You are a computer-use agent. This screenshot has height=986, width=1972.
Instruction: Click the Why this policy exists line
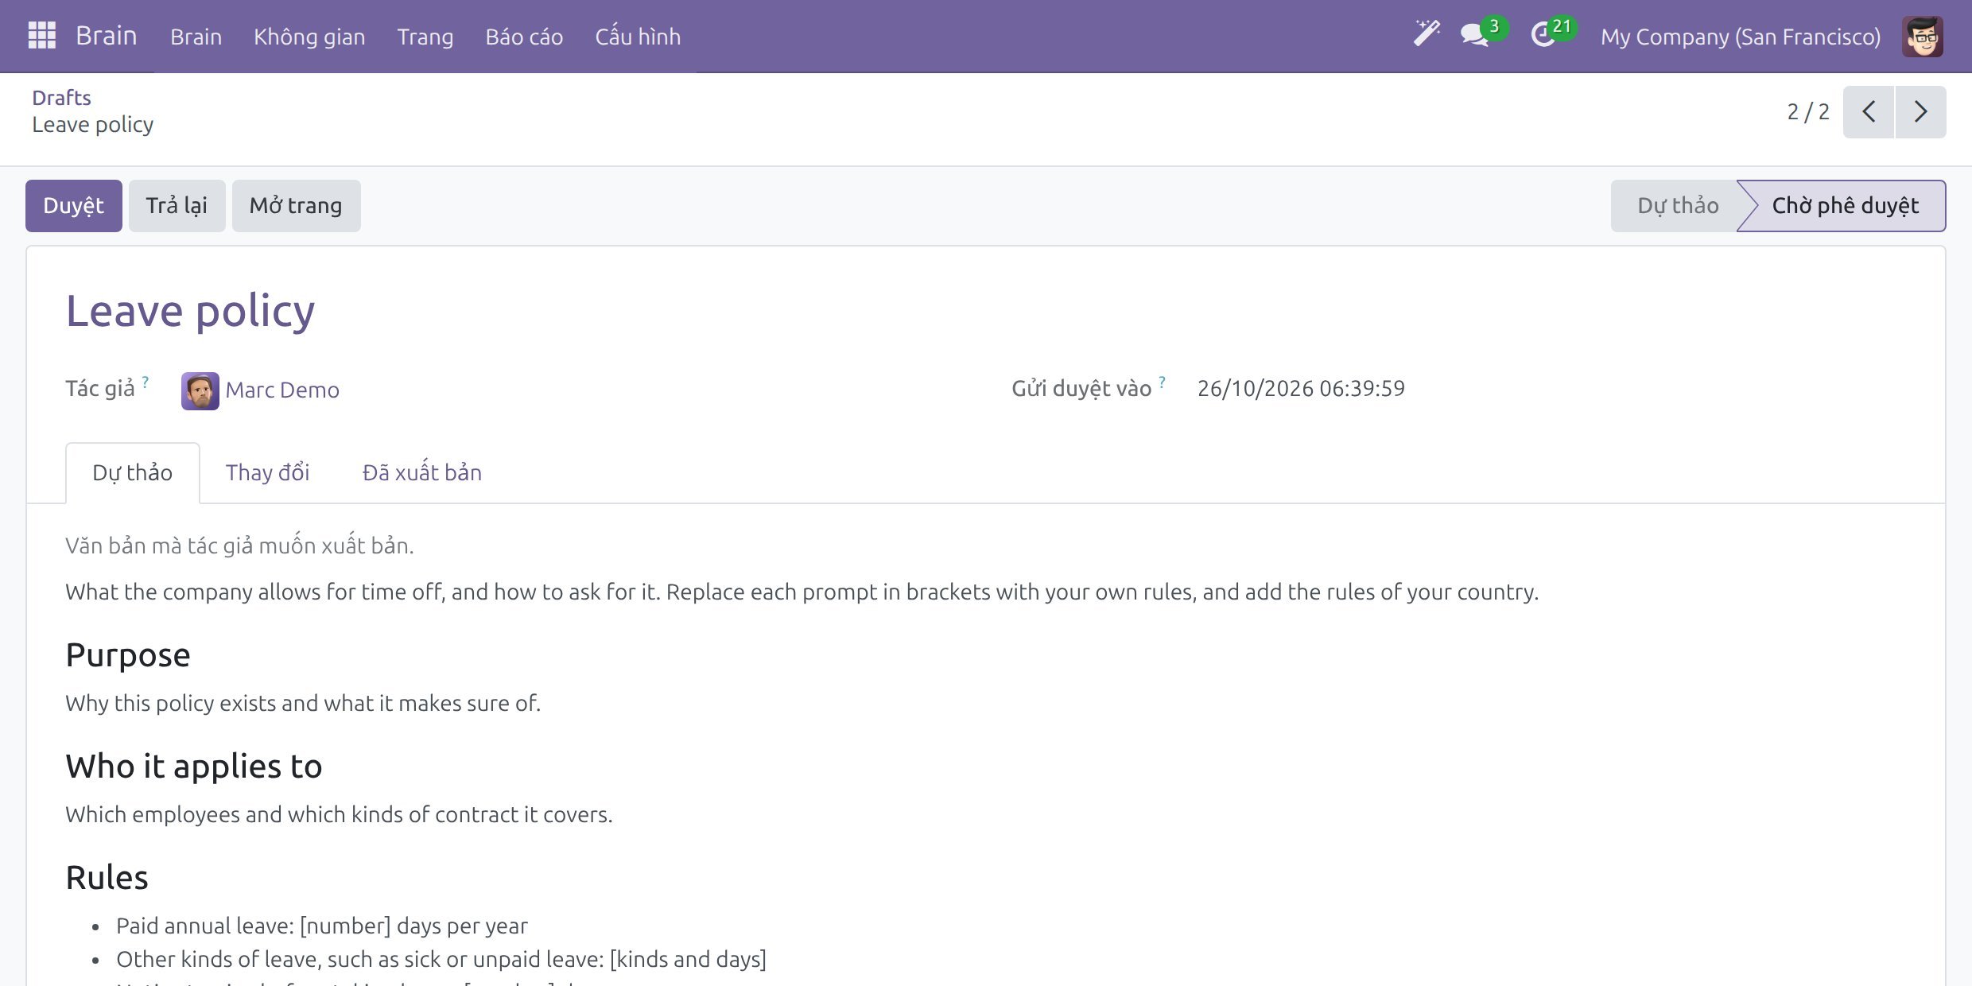pyautogui.click(x=303, y=704)
